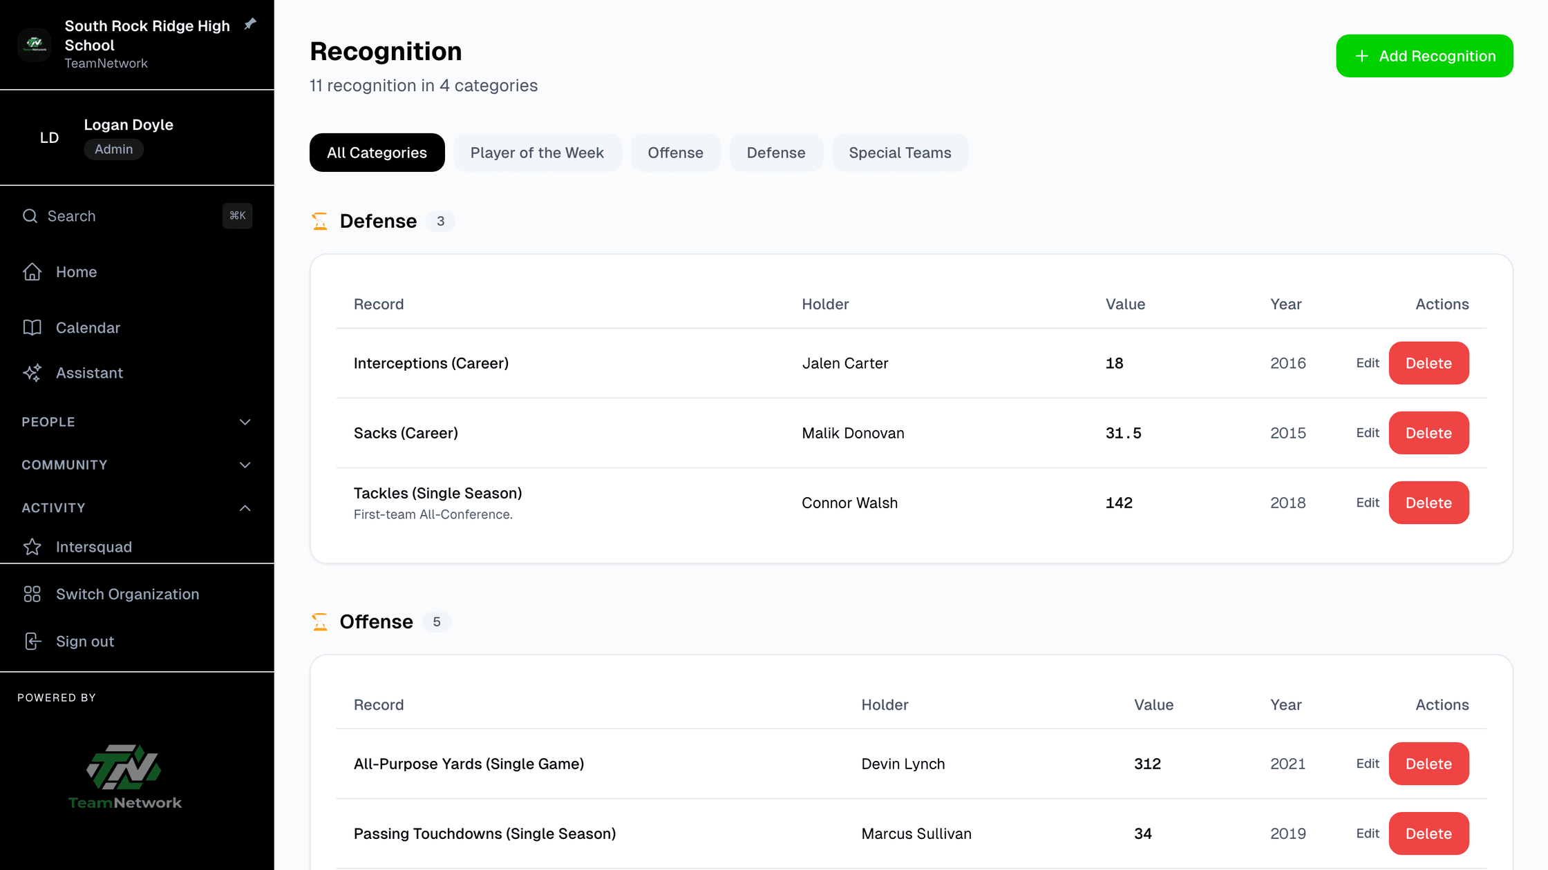This screenshot has height=870, width=1548.
Task: Click the pin icon beside school name
Action: [250, 24]
